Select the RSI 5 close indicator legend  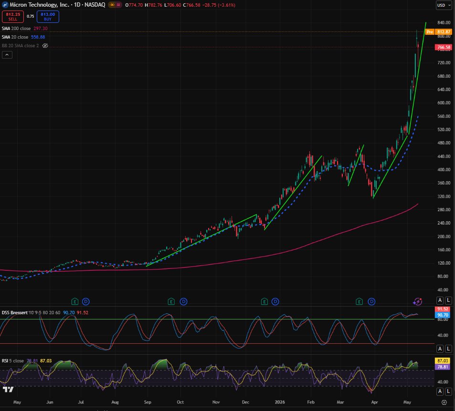[x=13, y=360]
